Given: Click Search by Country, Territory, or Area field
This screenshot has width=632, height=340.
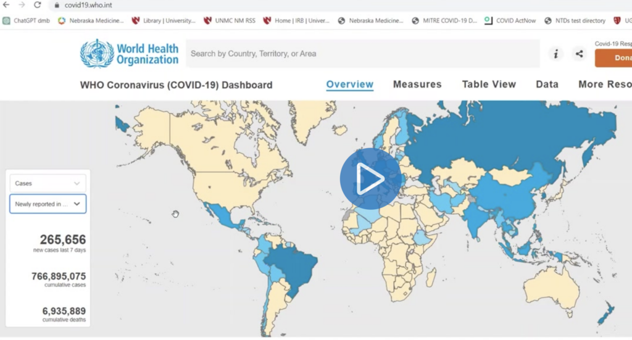Looking at the screenshot, I should (x=363, y=54).
